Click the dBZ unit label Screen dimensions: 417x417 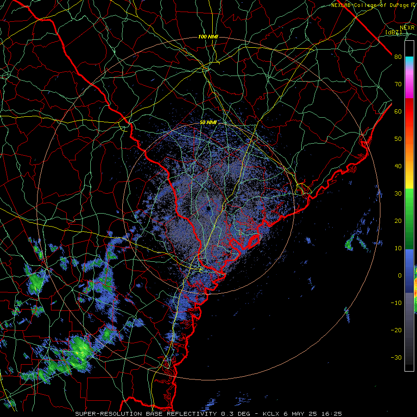pyautogui.click(x=393, y=32)
